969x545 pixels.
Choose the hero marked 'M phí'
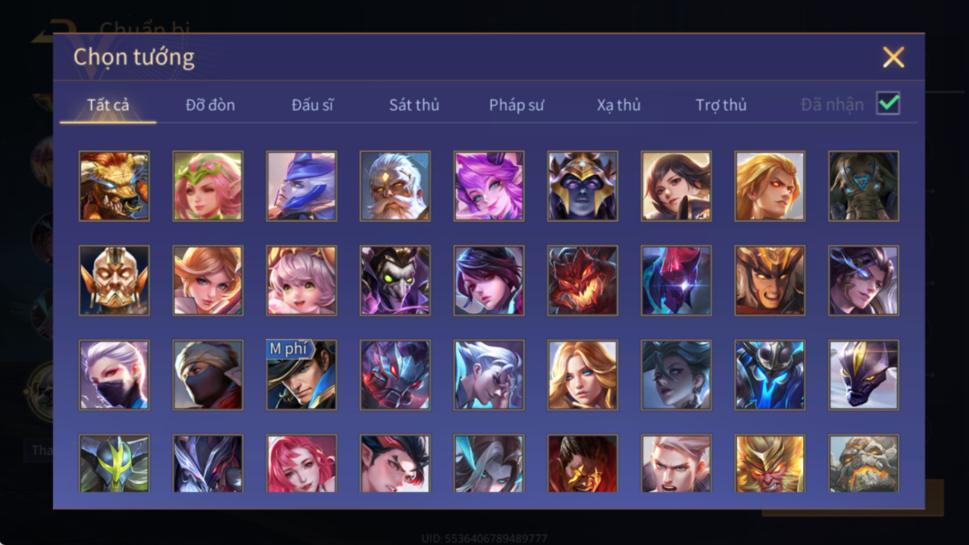point(301,375)
